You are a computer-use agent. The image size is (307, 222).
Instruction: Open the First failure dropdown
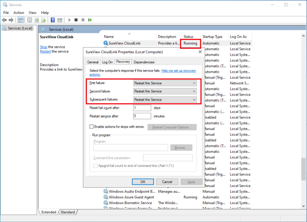click(165, 83)
